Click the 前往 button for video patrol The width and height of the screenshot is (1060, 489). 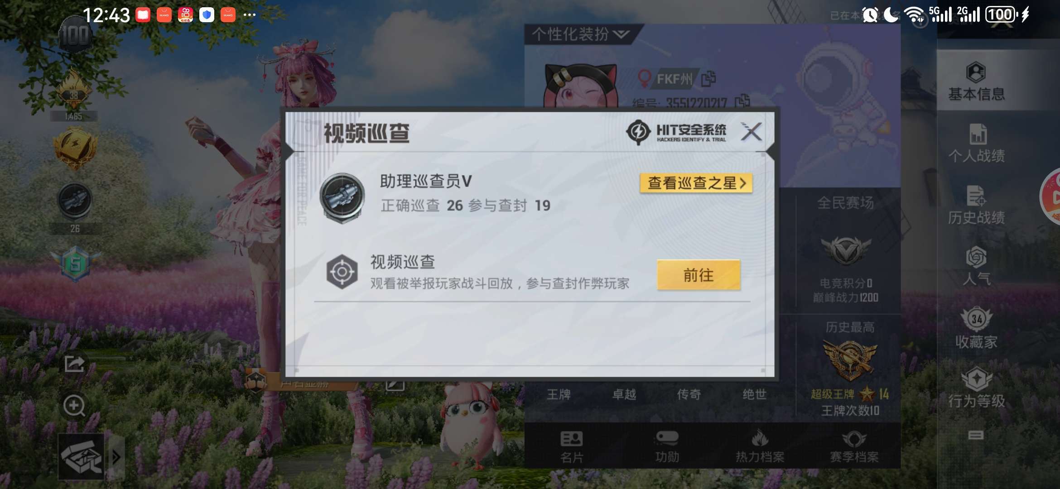[x=699, y=275]
